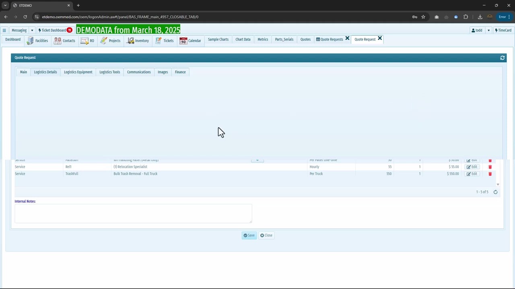
Task: Close the quote request form
Action: [x=266, y=236]
